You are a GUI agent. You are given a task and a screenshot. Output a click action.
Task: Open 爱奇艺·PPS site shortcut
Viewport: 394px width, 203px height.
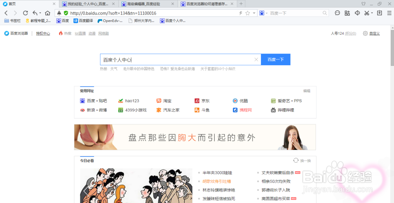pyautogui.click(x=286, y=101)
